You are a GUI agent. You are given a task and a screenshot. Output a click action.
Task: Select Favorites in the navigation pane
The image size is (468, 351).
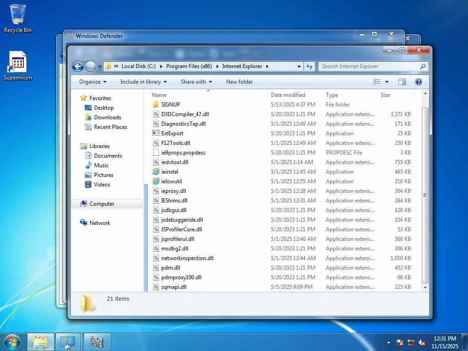(x=100, y=98)
